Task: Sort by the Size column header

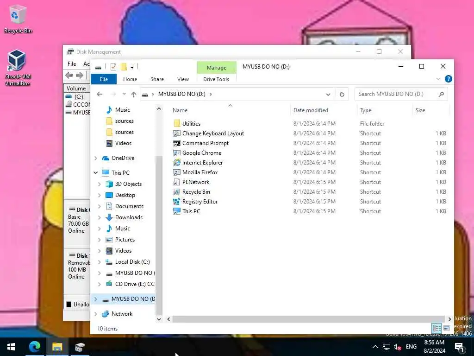Action: point(420,110)
